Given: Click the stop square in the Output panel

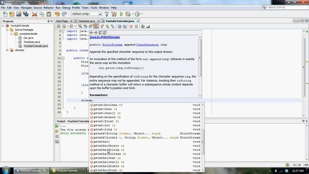Looking at the screenshot, I should point(57,136).
